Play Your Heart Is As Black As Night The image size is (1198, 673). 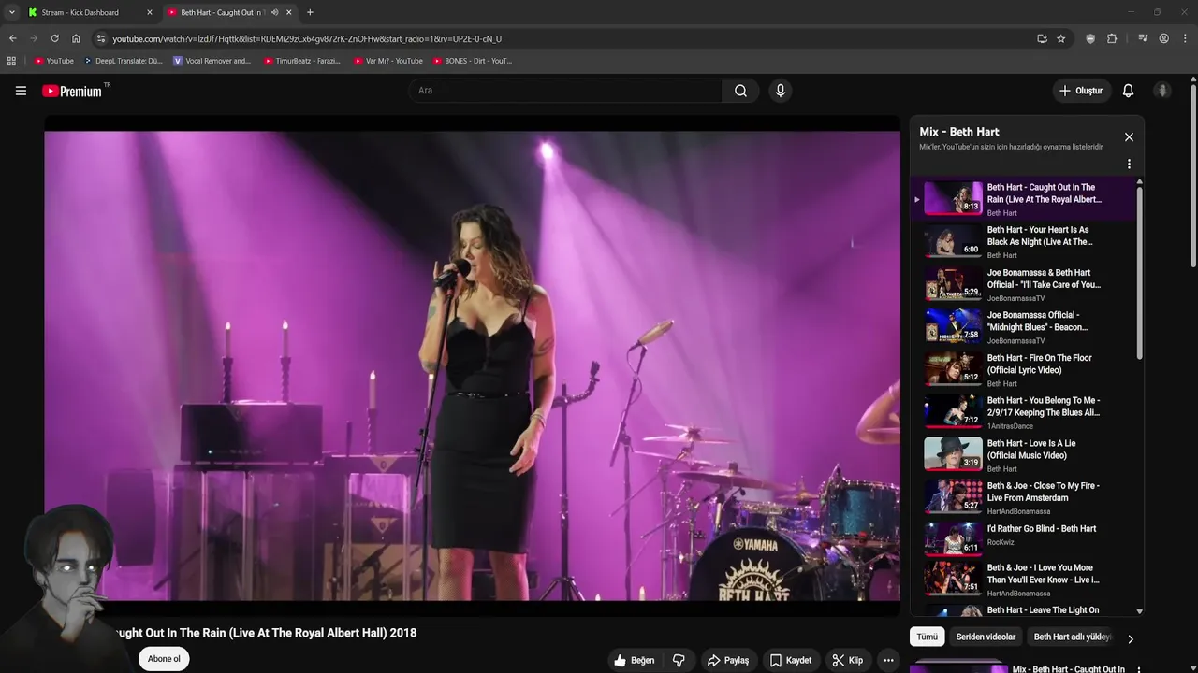(1023, 241)
